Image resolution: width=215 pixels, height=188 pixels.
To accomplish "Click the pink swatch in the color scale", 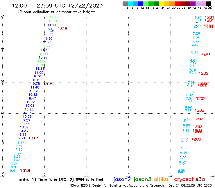I will 203,3.
